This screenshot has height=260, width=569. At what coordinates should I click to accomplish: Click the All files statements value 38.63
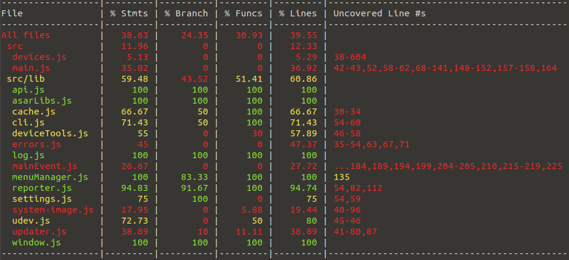134,35
